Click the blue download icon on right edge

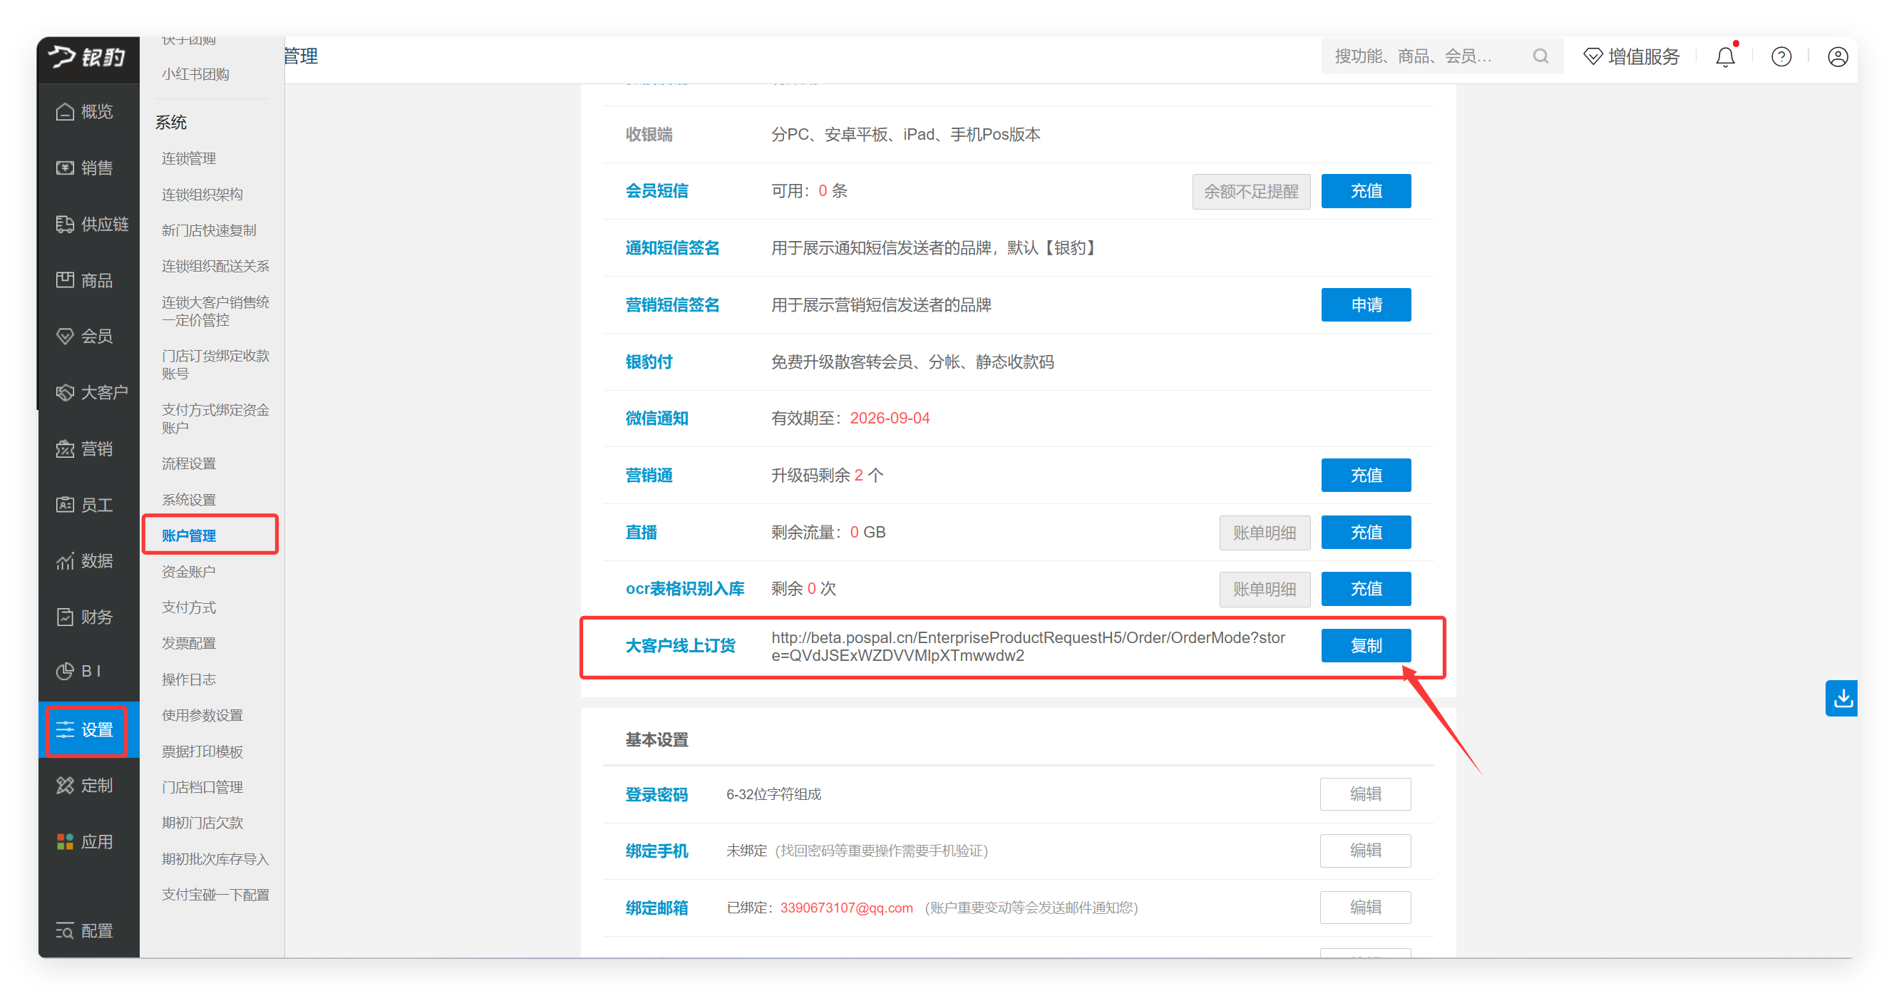point(1842,698)
